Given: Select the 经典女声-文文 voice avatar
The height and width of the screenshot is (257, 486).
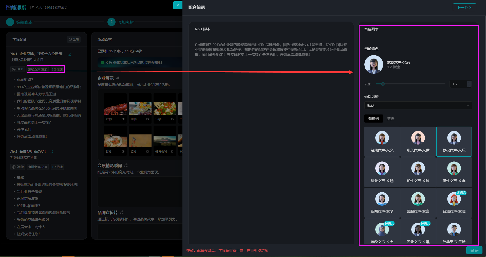Looking at the screenshot, I should tap(382, 138).
